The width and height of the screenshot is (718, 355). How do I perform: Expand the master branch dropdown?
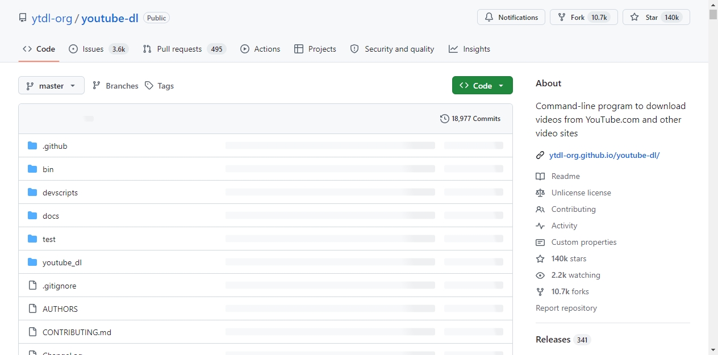coord(51,85)
